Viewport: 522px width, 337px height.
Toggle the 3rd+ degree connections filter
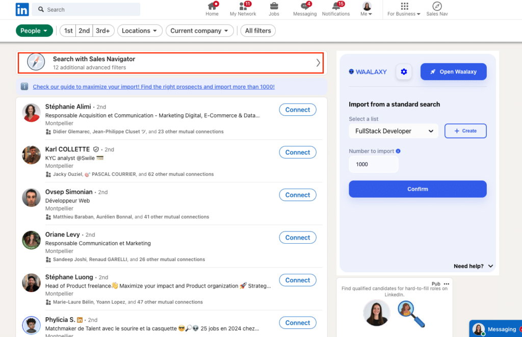point(103,31)
